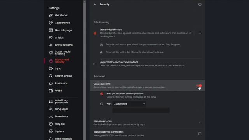Open Downloads settings section
This screenshot has width=249, height=140.
point(61,117)
